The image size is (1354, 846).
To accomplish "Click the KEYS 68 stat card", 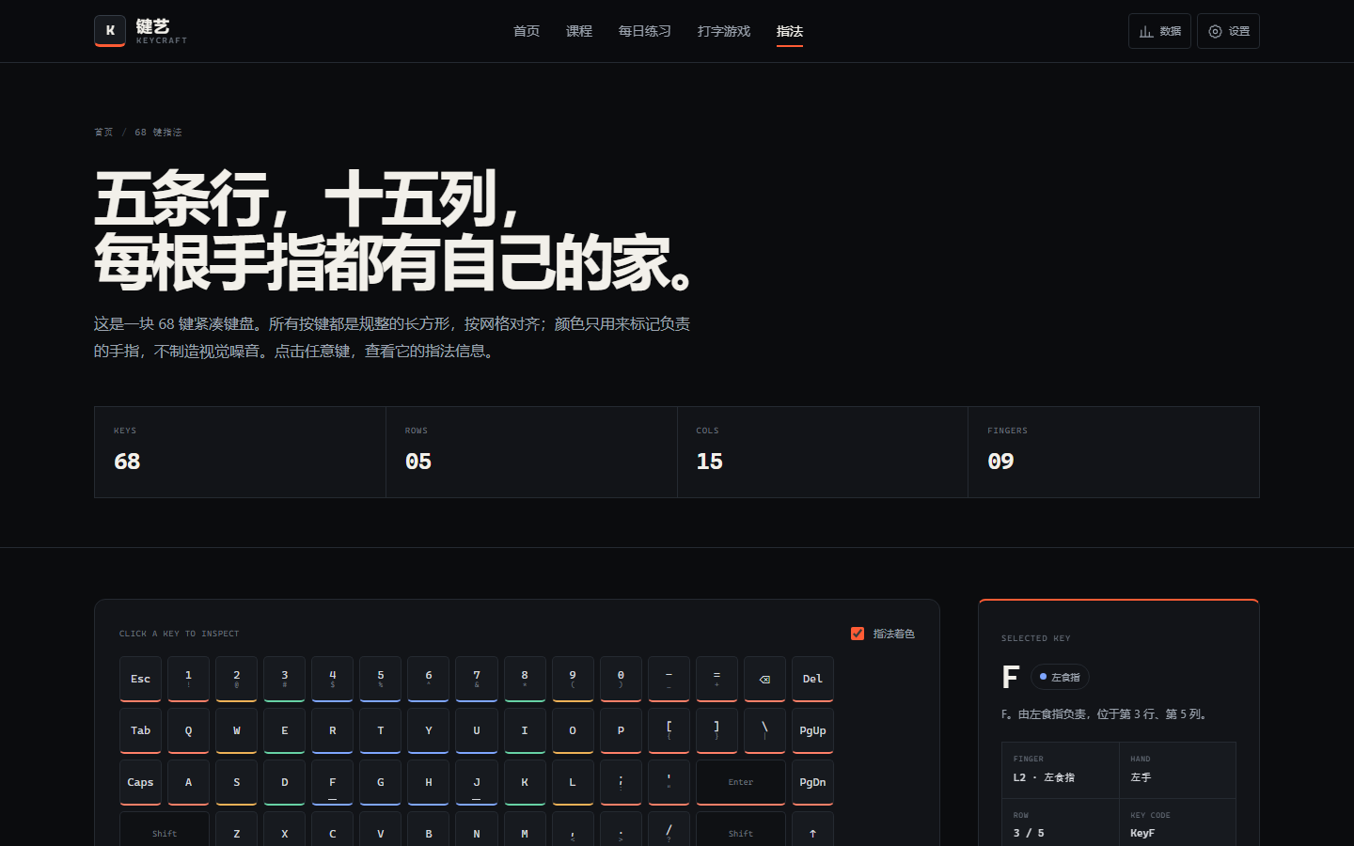I will click(240, 452).
